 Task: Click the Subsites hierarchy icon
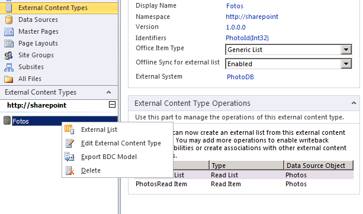[9, 67]
